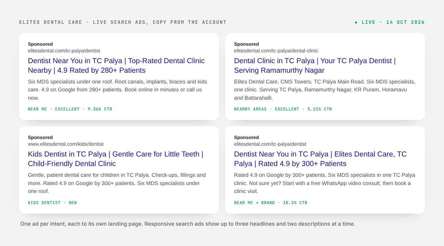Open the "Top-Rated Dental Clinic Nearby" ad headline
The width and height of the screenshot is (444, 246).
(116, 65)
